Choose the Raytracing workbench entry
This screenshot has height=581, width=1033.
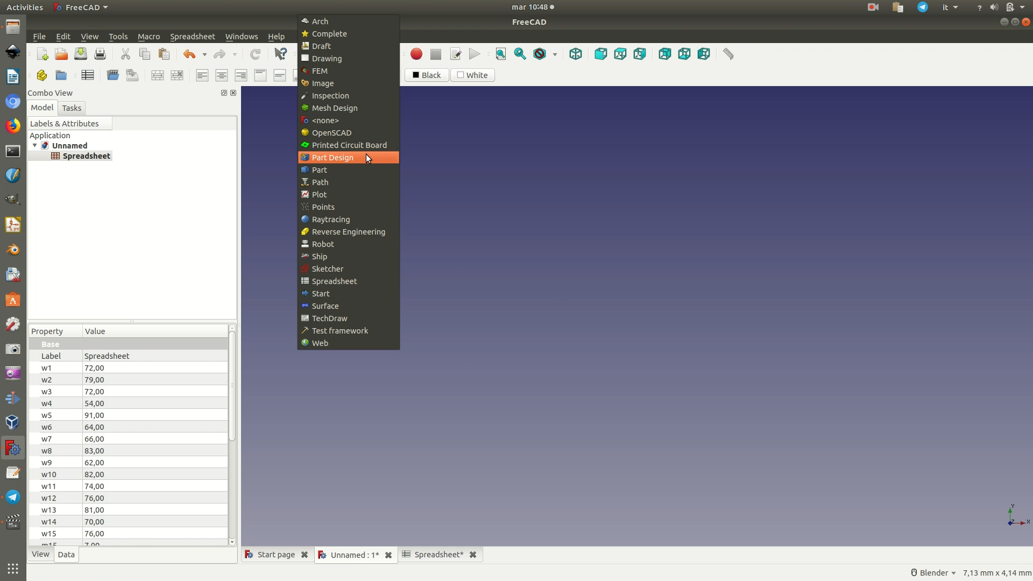tap(349, 219)
